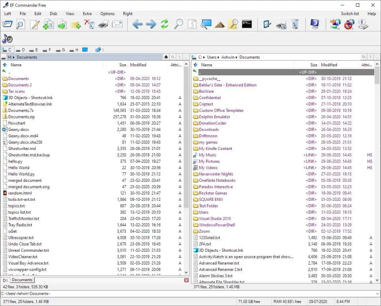The height and width of the screenshot is (306, 381).
Task: Click the envelope send-mail toolbar icon
Action: [117, 24]
